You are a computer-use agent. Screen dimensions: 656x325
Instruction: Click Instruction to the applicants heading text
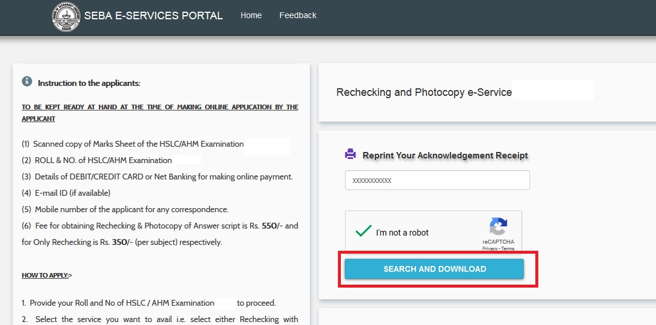[89, 83]
